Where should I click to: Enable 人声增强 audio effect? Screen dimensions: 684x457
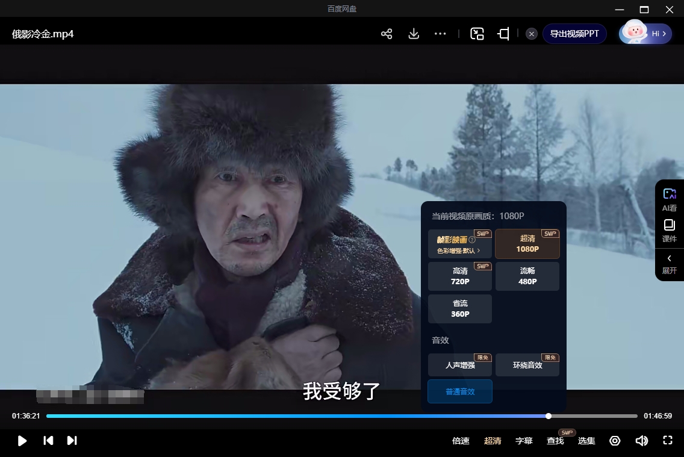pyautogui.click(x=460, y=365)
